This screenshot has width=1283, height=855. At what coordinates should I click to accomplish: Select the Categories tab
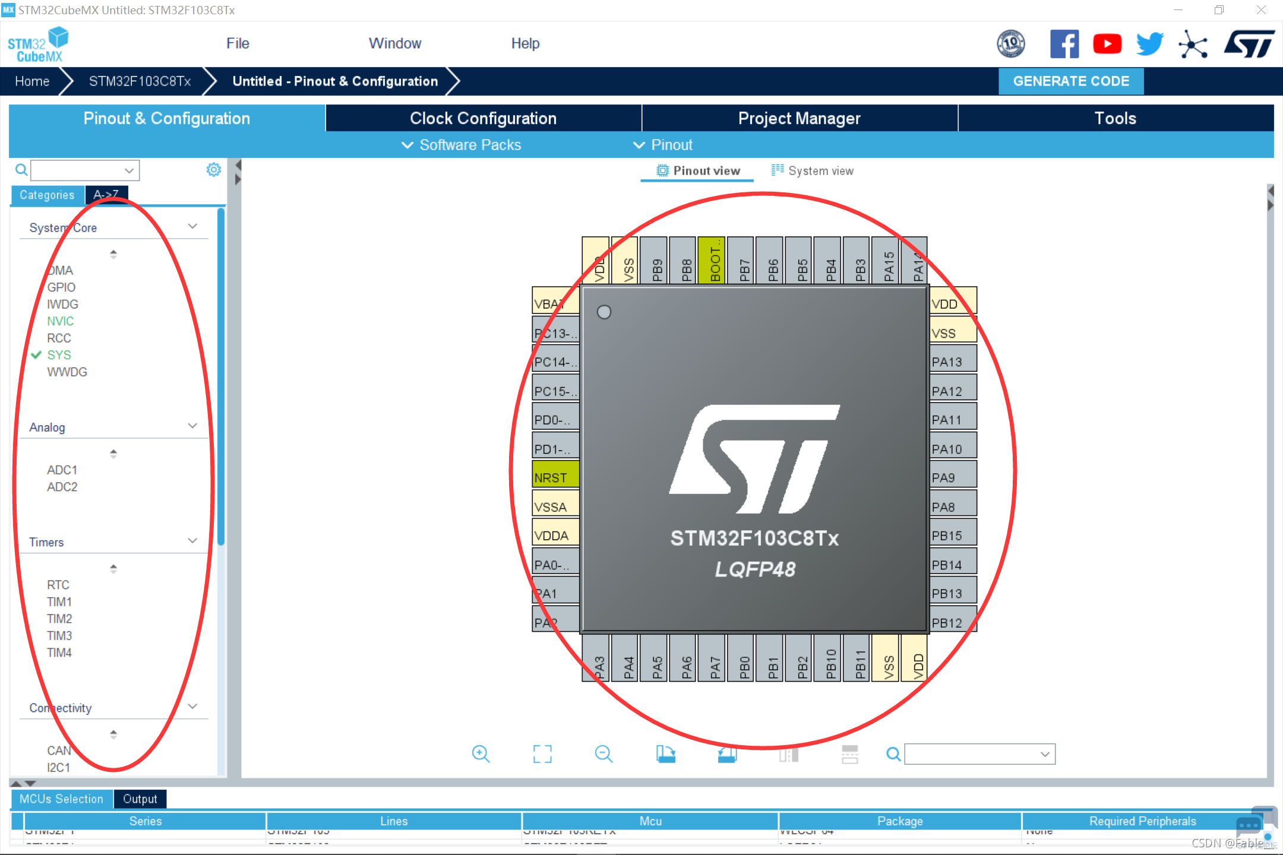[47, 195]
